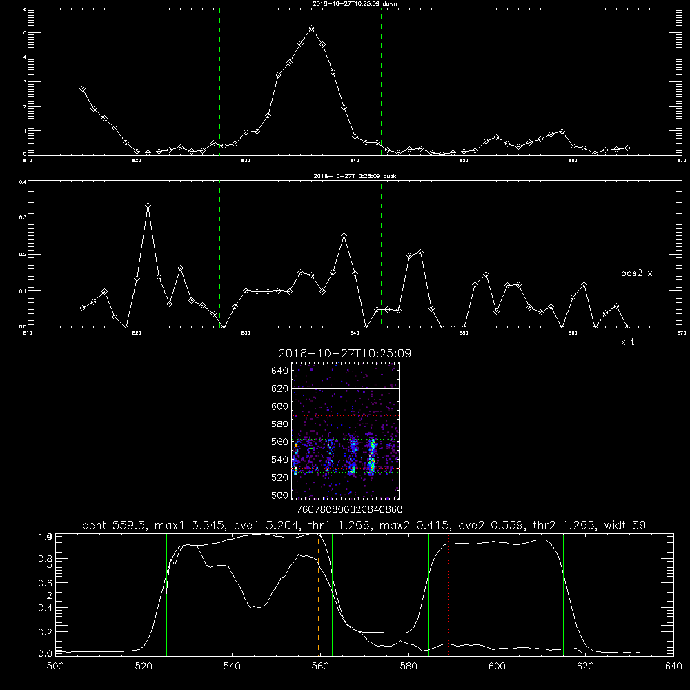Click the left green dashed line in dawn plot

(219, 81)
